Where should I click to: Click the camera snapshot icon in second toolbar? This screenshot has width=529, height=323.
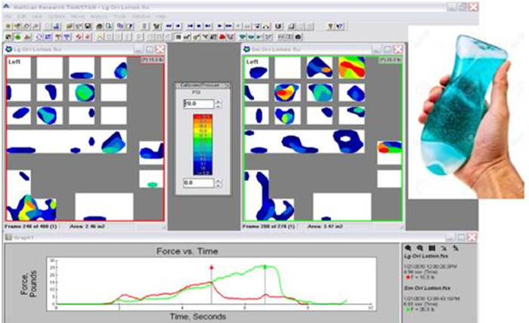tap(299, 37)
